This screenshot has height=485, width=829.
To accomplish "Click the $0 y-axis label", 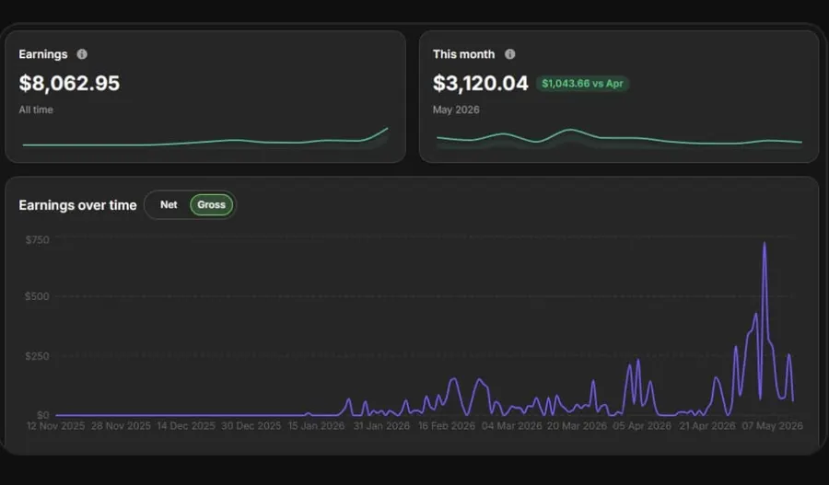I will (43, 415).
